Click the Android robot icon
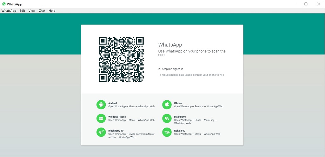The height and width of the screenshot is (157, 325). click(101, 104)
